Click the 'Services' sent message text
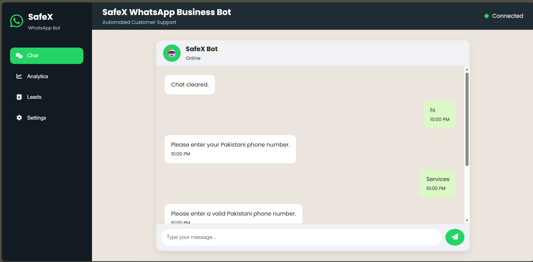This screenshot has width=533, height=262. 438,179
